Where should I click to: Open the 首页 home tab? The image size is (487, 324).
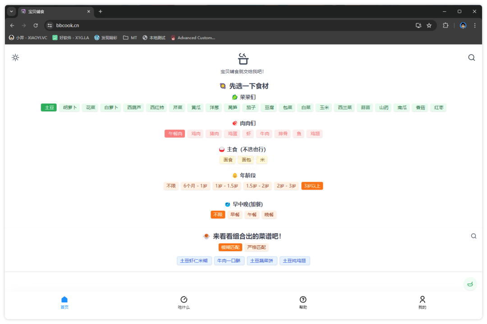pyautogui.click(x=64, y=302)
